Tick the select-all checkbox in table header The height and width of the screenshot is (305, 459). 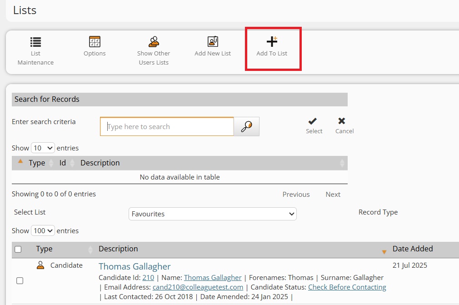(18, 249)
